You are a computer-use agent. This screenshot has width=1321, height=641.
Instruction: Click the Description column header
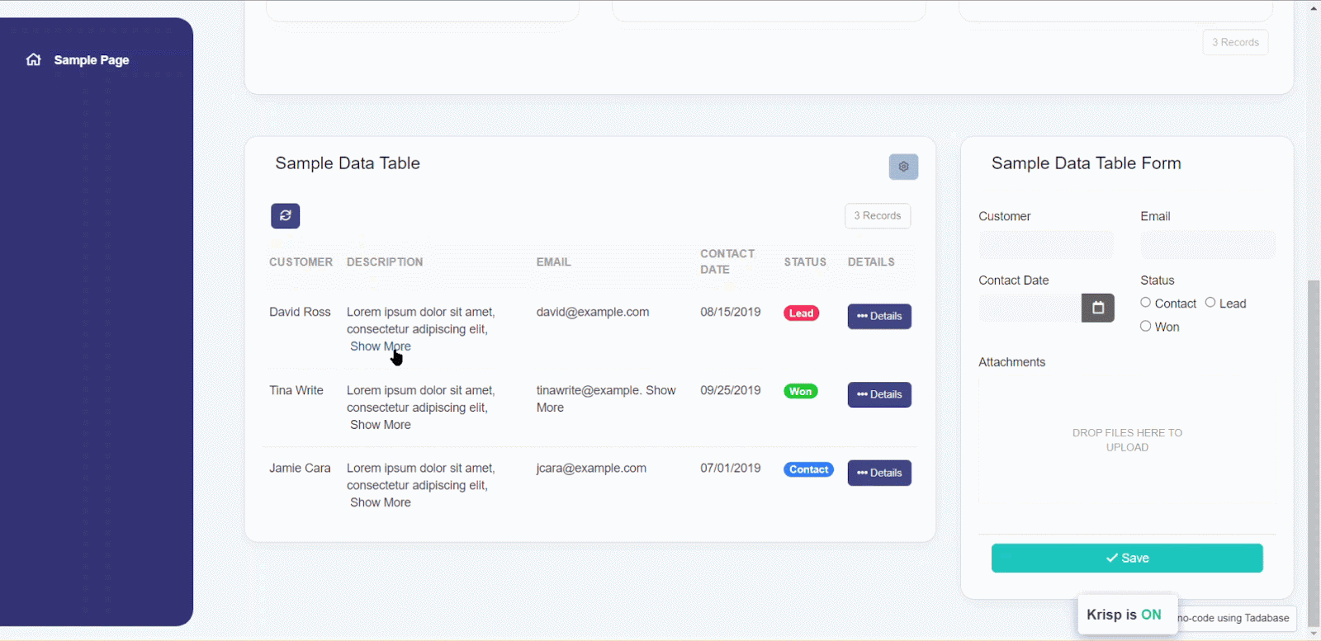pos(385,262)
